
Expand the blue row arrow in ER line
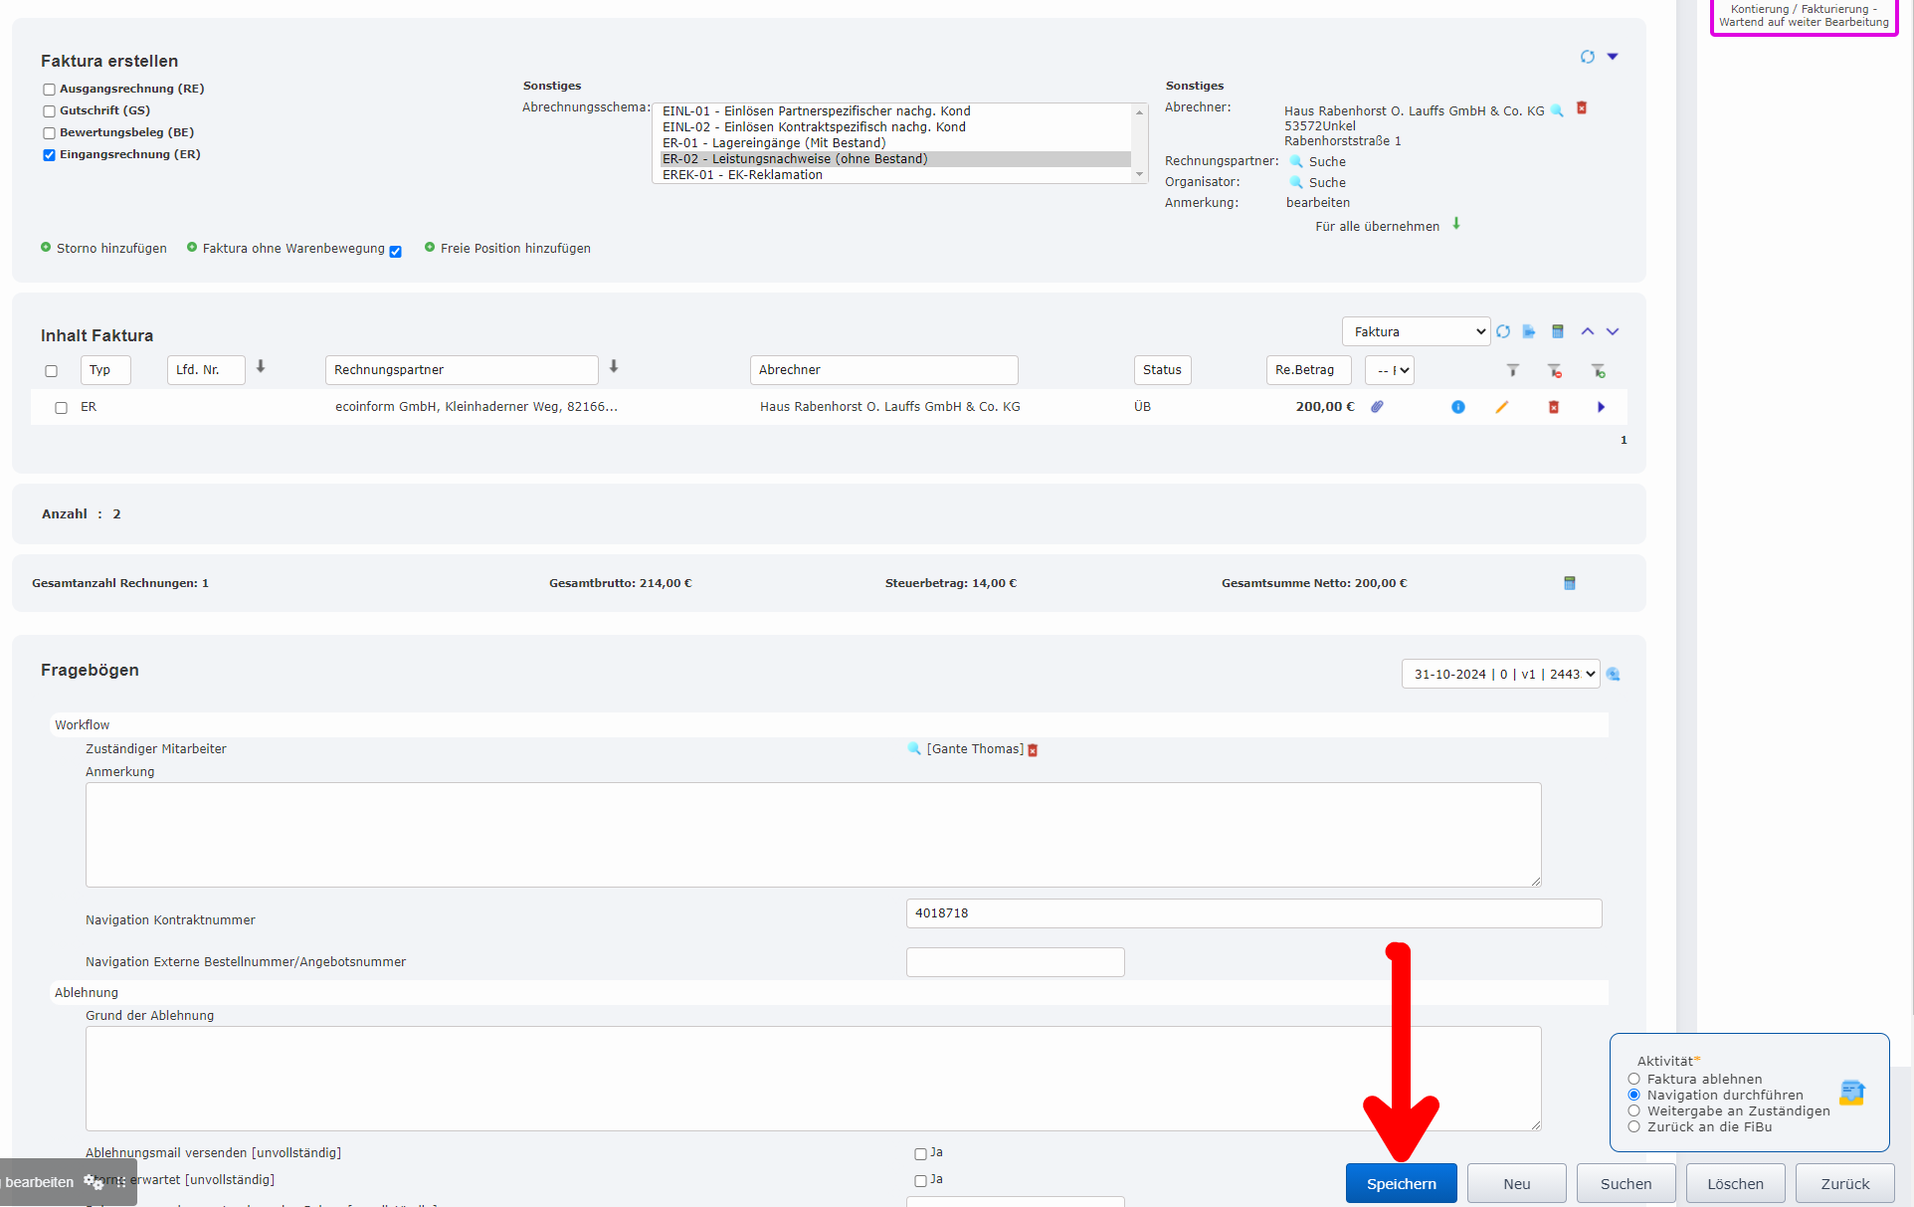[x=1601, y=407]
